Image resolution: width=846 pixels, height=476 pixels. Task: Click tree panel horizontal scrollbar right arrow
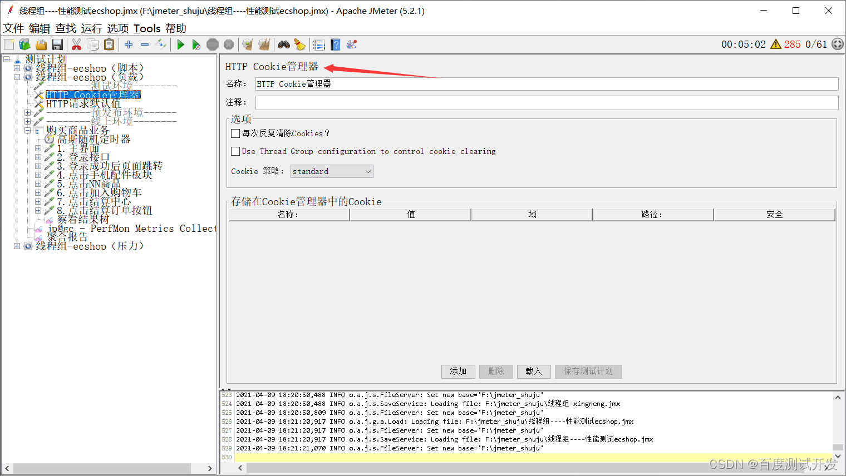(210, 469)
